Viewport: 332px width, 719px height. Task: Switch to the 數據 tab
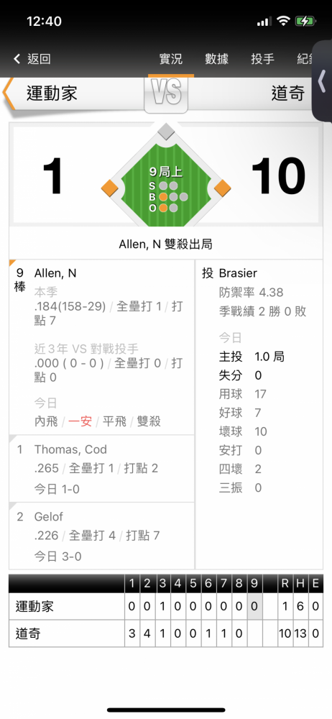click(216, 59)
